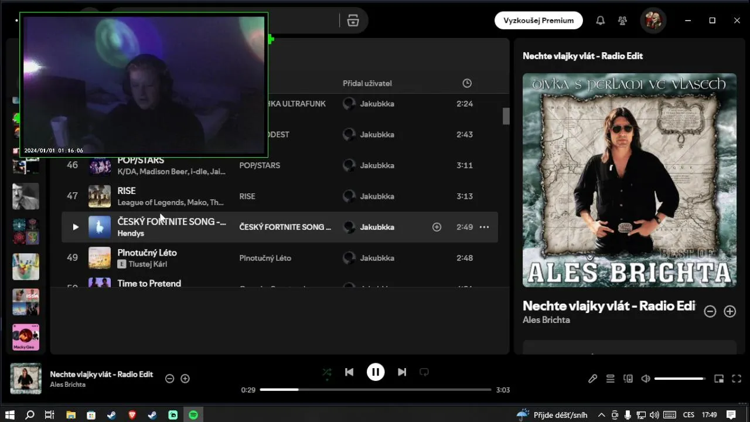The width and height of the screenshot is (750, 422).
Task: Open Ales Brichta in now playing panel
Action: click(546, 320)
